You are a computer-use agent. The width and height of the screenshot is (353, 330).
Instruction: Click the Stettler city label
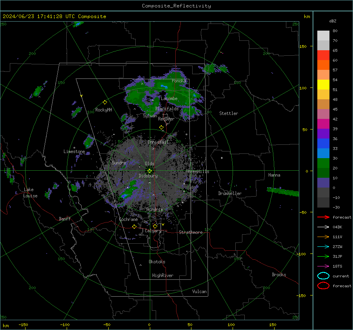(229, 113)
